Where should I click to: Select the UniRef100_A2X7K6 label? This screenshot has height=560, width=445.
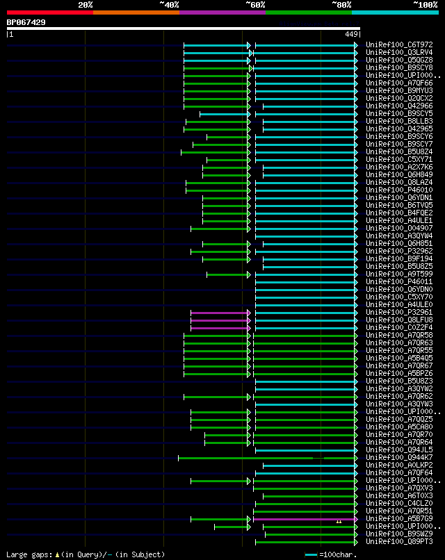click(399, 167)
